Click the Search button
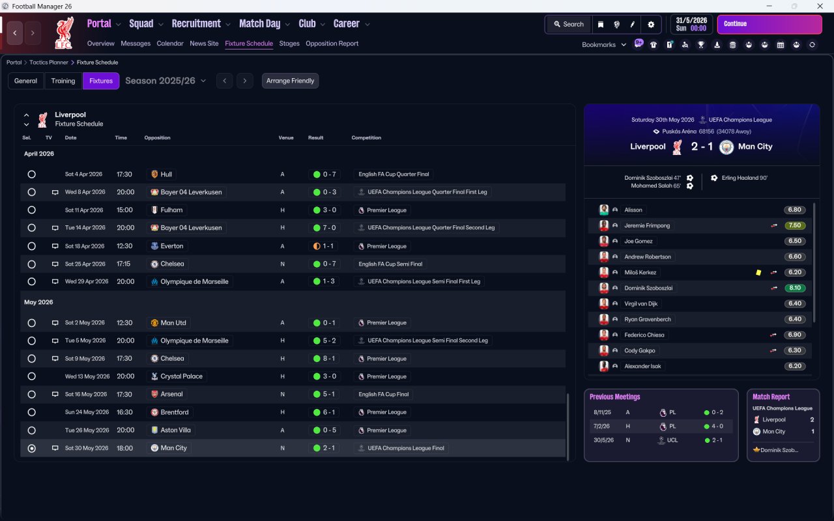The width and height of the screenshot is (834, 521). point(569,24)
